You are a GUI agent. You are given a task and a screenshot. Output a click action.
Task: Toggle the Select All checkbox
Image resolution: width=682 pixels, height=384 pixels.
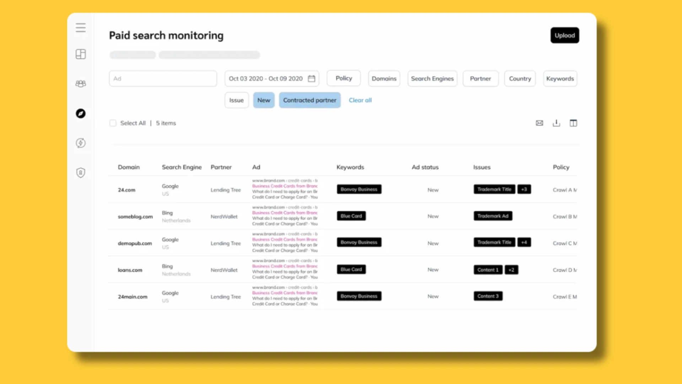click(x=113, y=123)
